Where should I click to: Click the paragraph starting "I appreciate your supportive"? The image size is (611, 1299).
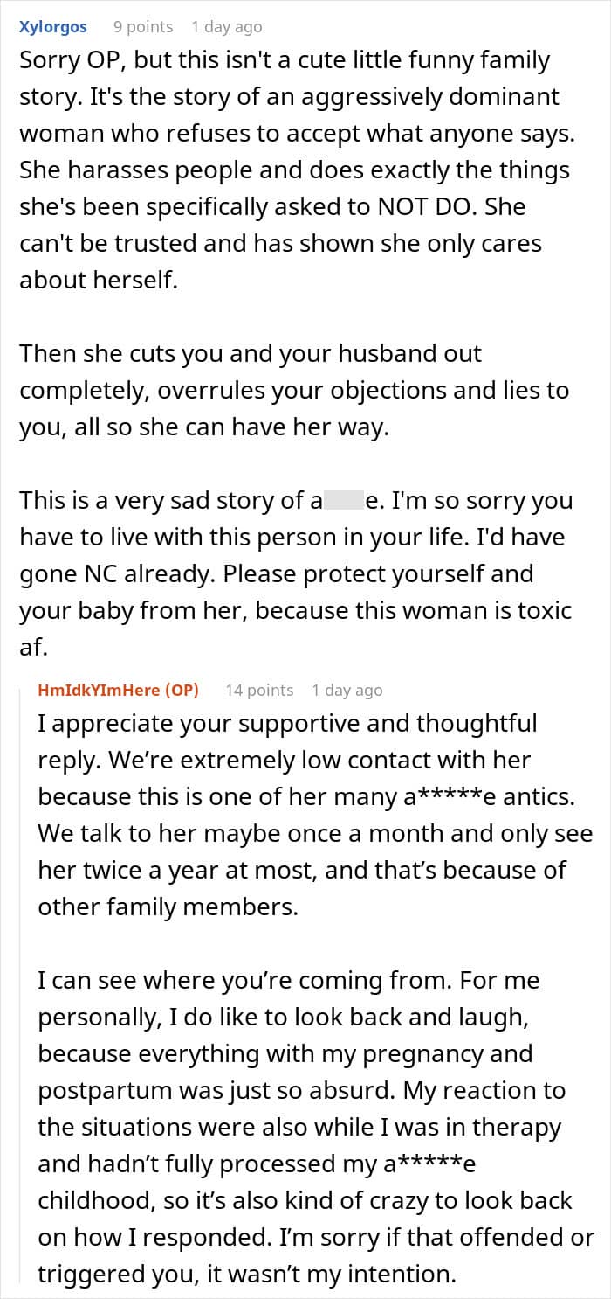click(x=315, y=815)
